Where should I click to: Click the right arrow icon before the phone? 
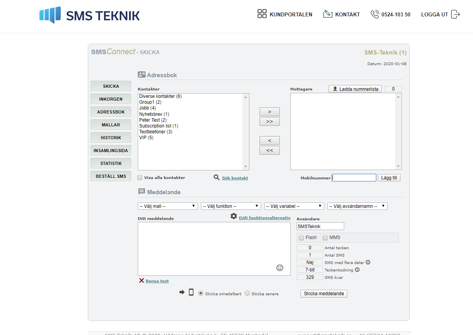182,292
